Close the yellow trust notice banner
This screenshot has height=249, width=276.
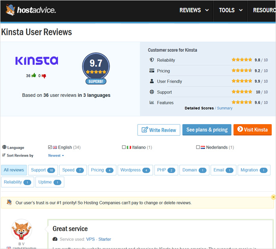click(273, 197)
